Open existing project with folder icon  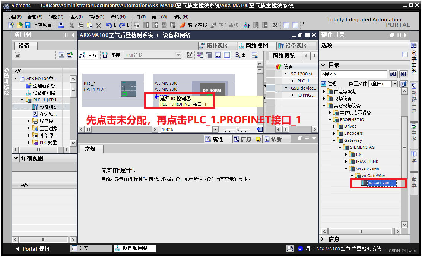pyautogui.click(x=19, y=25)
